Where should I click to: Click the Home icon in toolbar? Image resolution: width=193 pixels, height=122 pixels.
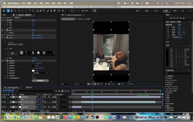click(x=4, y=11)
